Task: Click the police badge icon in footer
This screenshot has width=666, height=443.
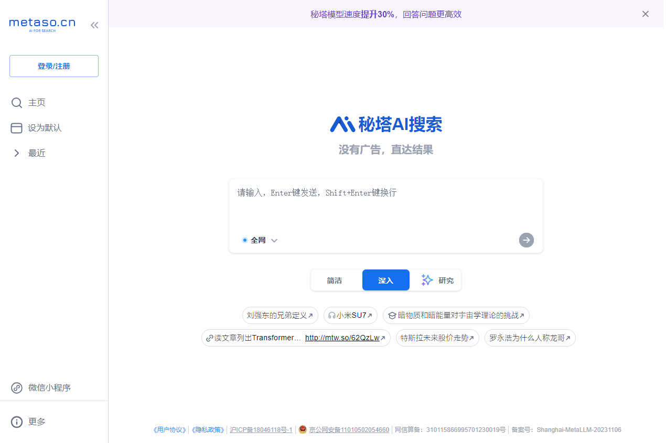Action: click(x=303, y=429)
